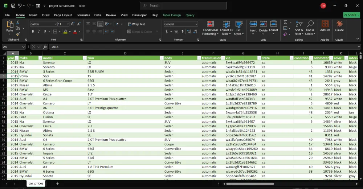This screenshot has height=189, width=363.
Task: Apply the red Font Color
Action: click(x=75, y=32)
